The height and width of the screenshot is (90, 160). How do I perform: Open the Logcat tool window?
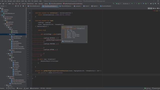(x=26, y=88)
